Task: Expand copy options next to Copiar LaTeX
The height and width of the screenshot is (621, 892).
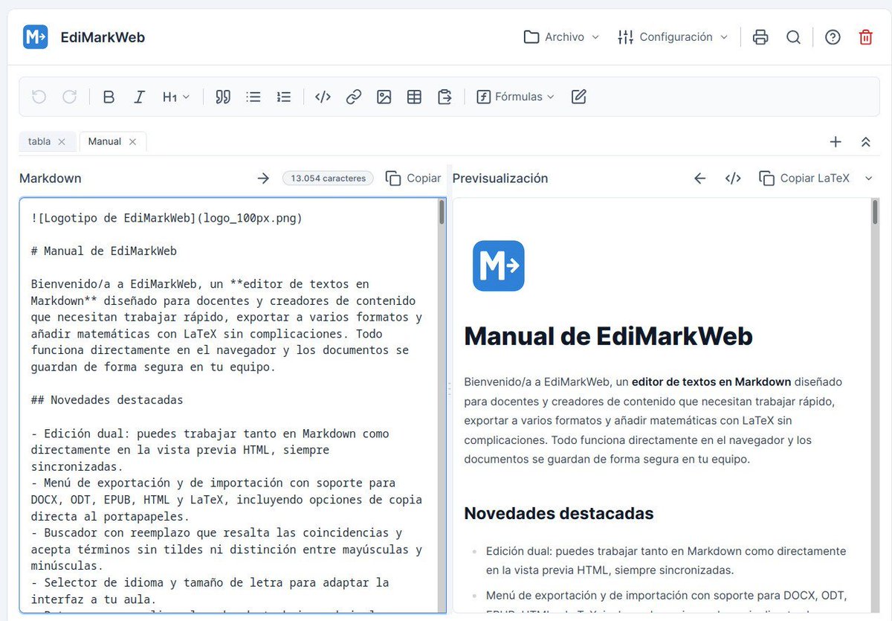Action: [x=869, y=178]
